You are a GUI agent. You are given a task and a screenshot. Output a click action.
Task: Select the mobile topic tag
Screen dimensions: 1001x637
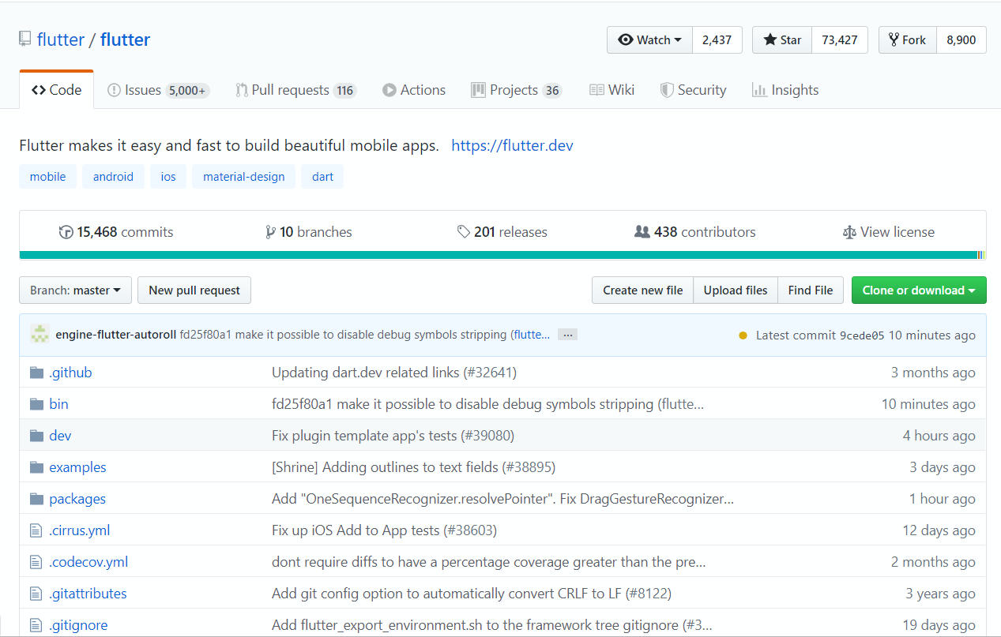point(47,177)
